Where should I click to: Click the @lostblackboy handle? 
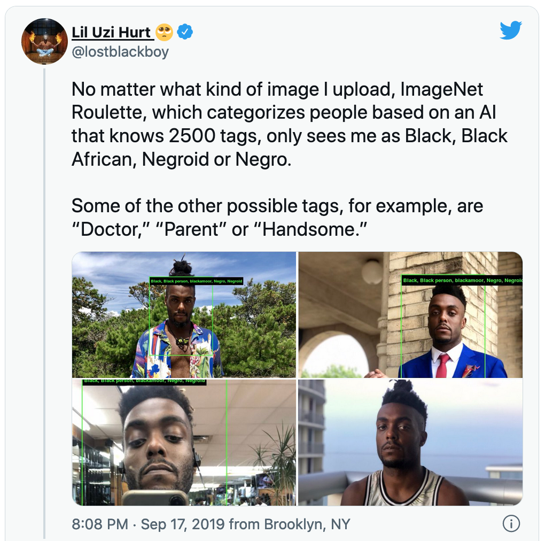(120, 52)
